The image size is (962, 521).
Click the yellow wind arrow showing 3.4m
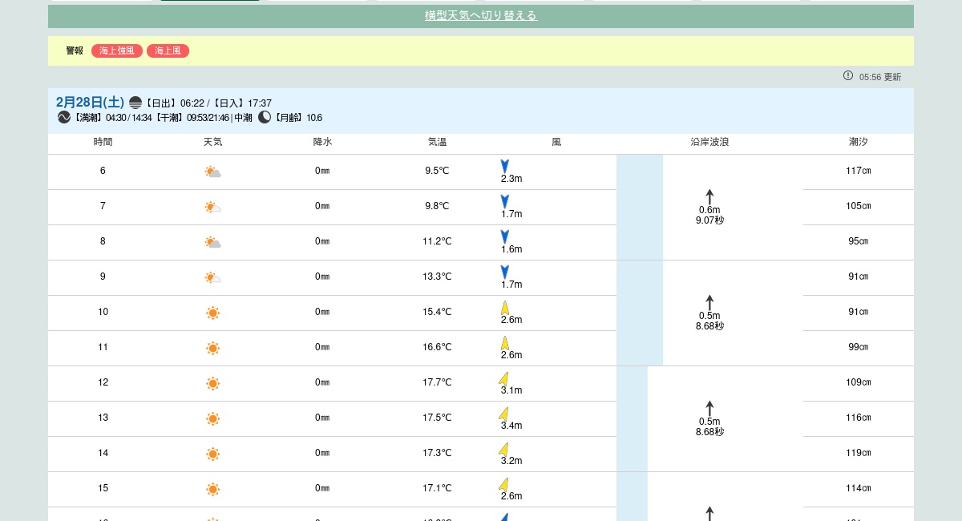point(503,414)
